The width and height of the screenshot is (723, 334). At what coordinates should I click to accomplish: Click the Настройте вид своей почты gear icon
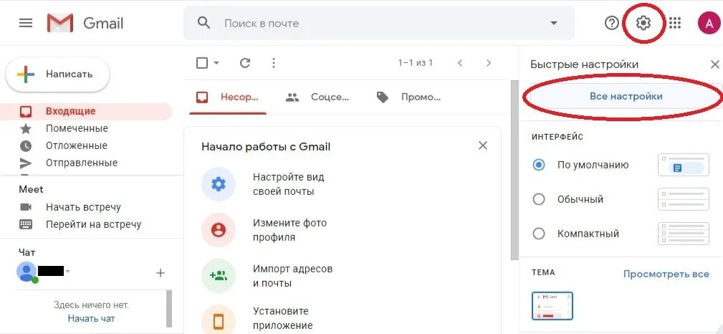(218, 184)
